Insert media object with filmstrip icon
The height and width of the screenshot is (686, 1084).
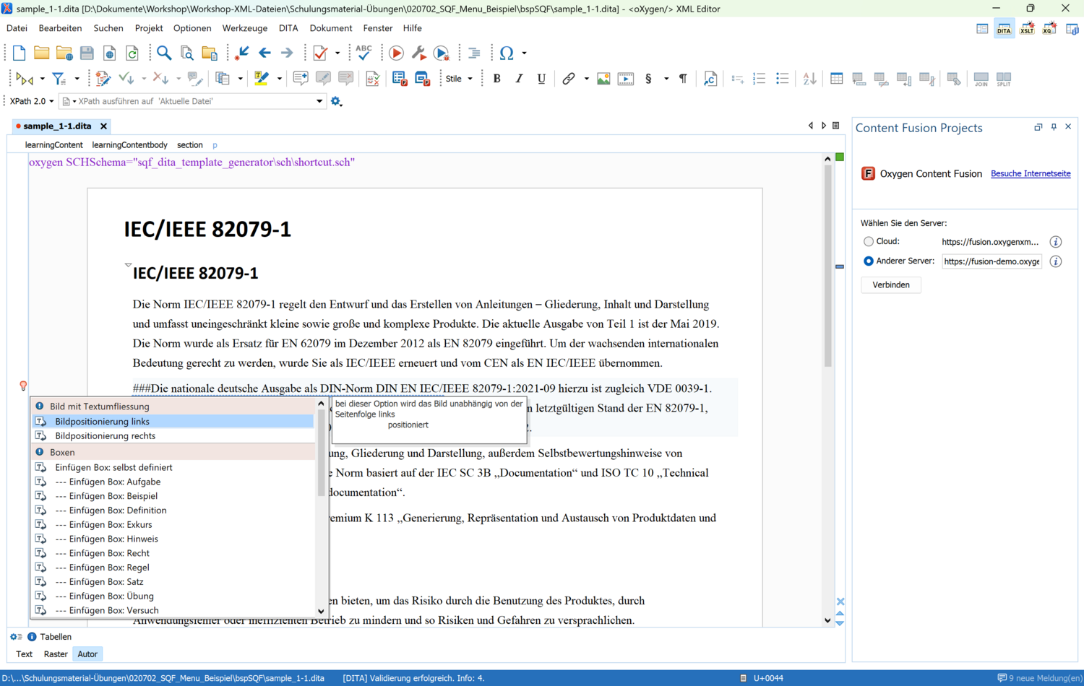pos(626,78)
